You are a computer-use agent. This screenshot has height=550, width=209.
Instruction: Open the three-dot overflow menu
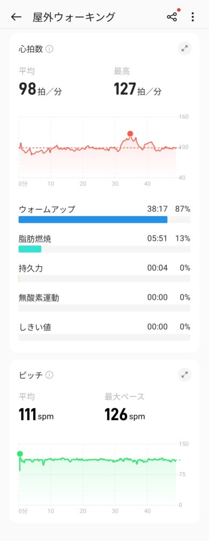tap(192, 17)
